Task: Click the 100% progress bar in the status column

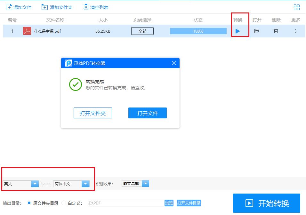Action: click(198, 31)
